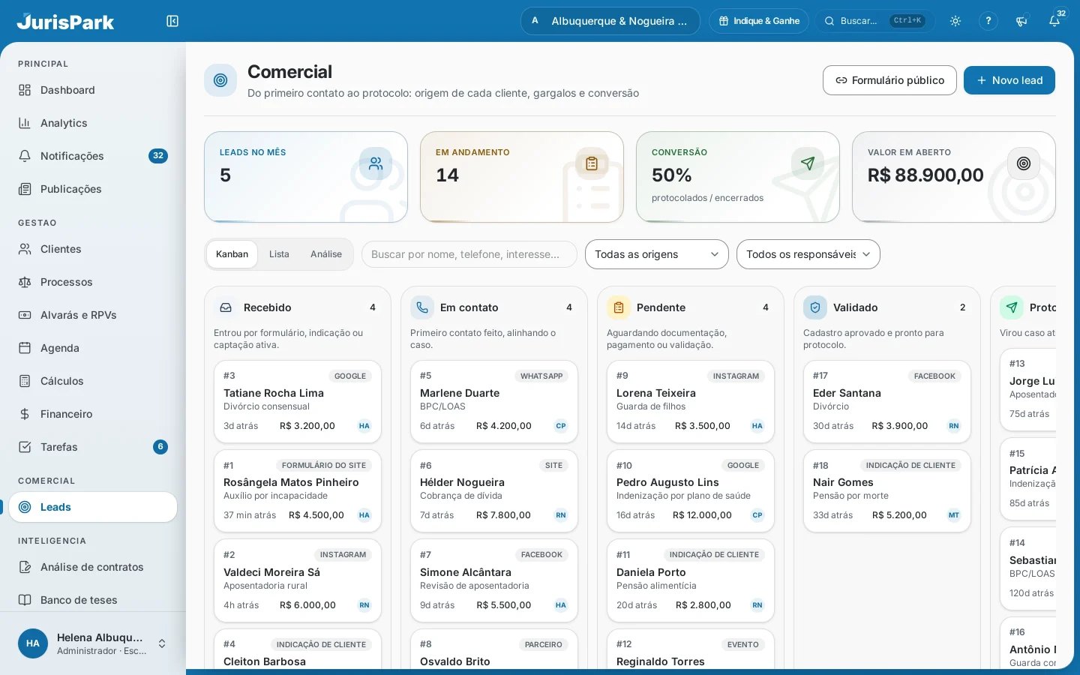Viewport: 1080px width, 675px height.
Task: Click Indique & Ganhe button
Action: point(759,21)
